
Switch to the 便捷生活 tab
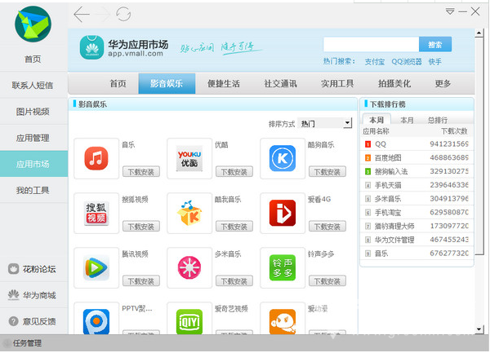(x=224, y=84)
